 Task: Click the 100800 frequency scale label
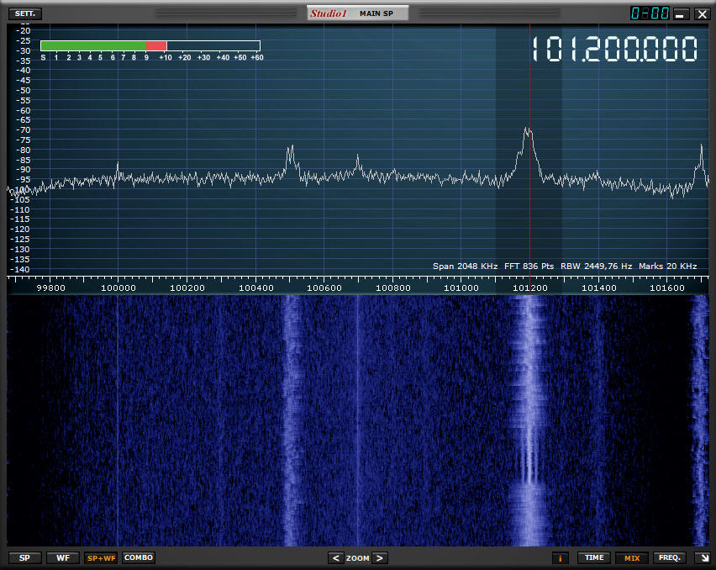coord(392,288)
